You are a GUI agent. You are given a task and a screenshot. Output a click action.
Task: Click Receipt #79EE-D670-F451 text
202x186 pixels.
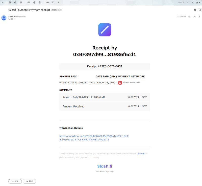click(105, 66)
